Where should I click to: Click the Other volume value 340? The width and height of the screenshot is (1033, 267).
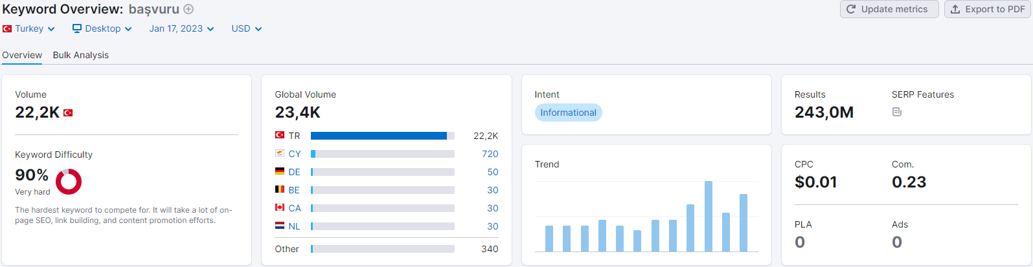coord(490,249)
